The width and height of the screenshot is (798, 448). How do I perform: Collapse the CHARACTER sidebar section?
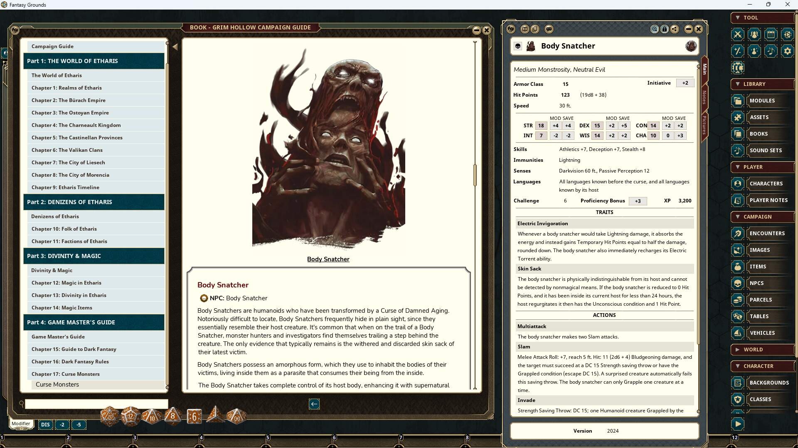[763, 366]
